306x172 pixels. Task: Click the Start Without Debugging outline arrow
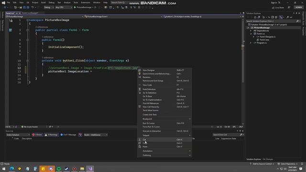96,8
